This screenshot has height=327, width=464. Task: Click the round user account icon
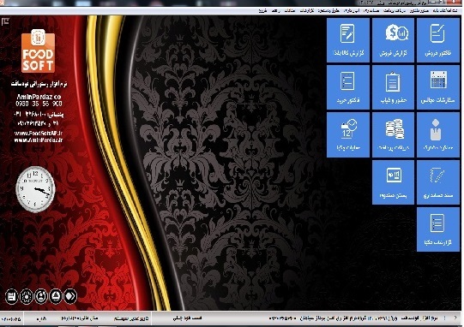tap(41, 296)
